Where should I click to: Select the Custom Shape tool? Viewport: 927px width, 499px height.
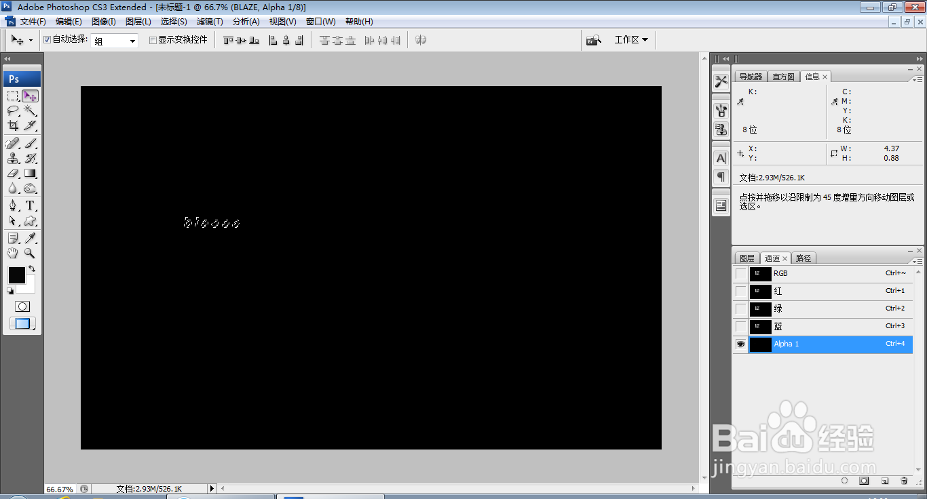(x=30, y=220)
